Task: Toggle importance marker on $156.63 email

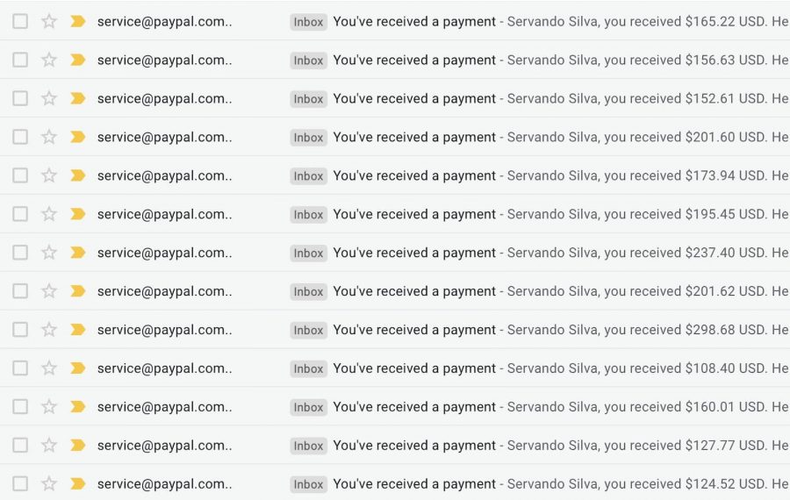Action: (77, 60)
